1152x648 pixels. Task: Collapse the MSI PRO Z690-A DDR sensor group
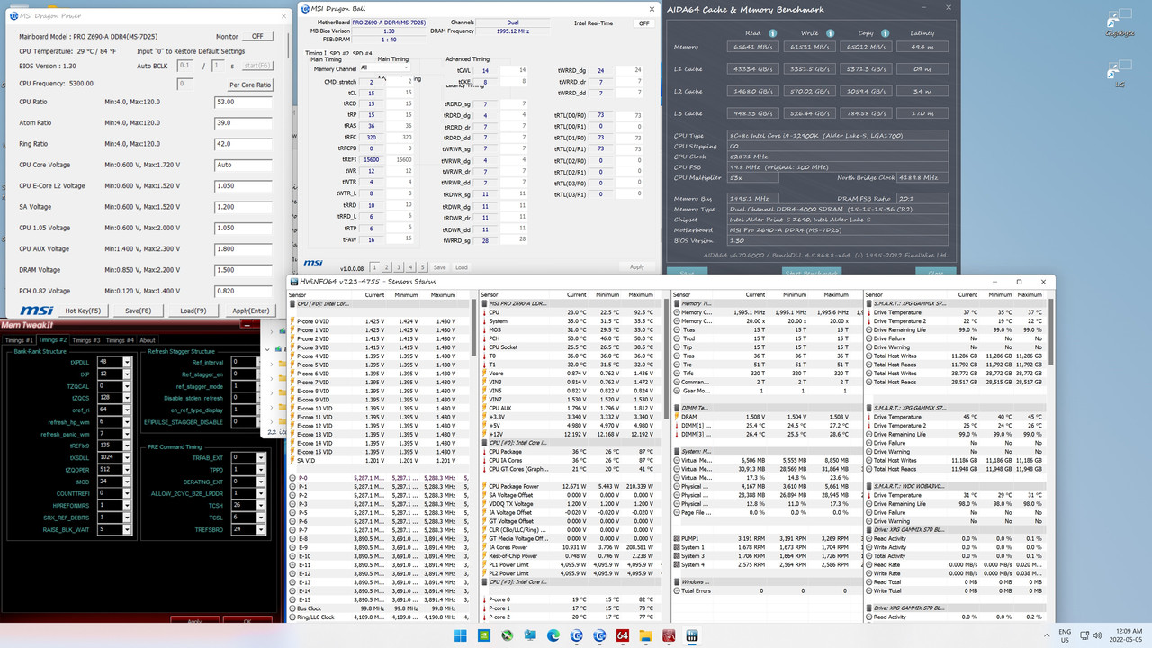point(484,304)
